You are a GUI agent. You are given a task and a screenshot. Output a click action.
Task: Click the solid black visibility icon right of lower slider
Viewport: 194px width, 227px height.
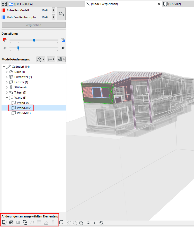point(63,48)
